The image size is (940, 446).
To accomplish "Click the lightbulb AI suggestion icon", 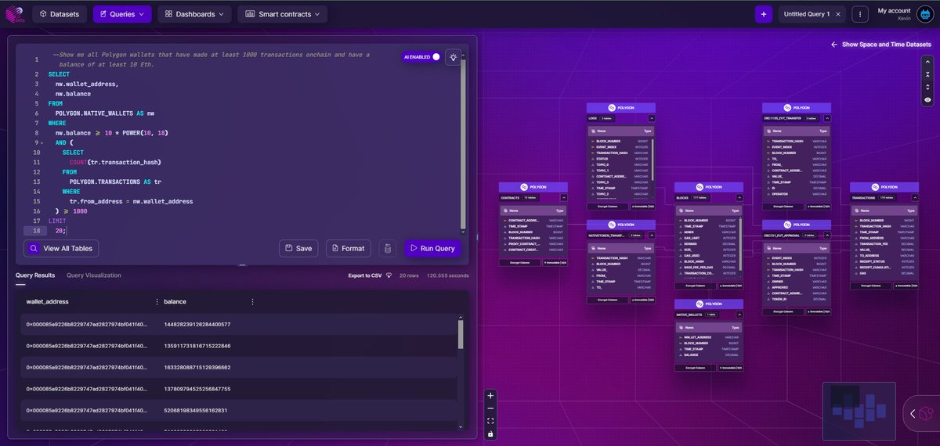I will (x=453, y=56).
